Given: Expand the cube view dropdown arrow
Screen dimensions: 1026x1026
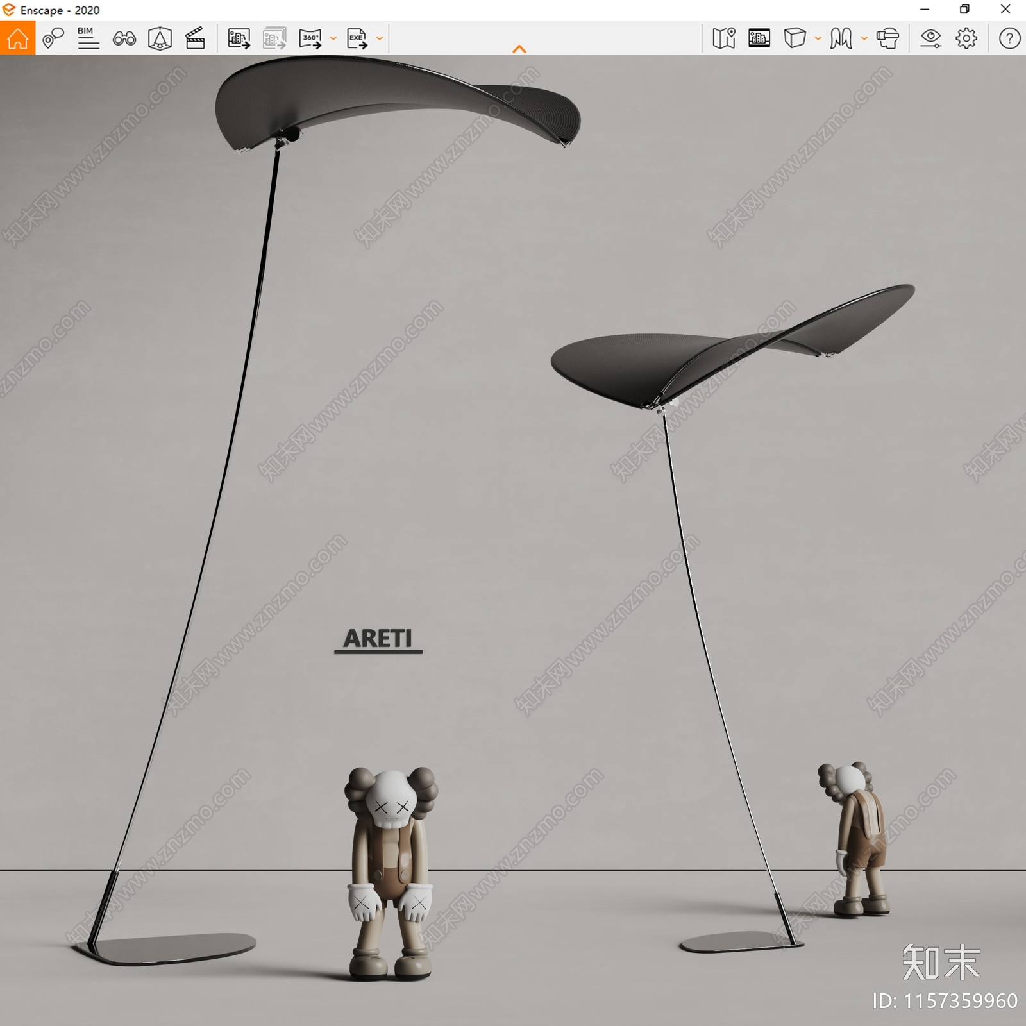Looking at the screenshot, I should [x=818, y=38].
